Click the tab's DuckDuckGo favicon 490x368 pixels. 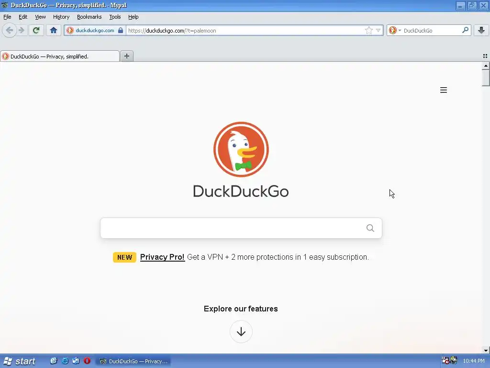coord(5,57)
